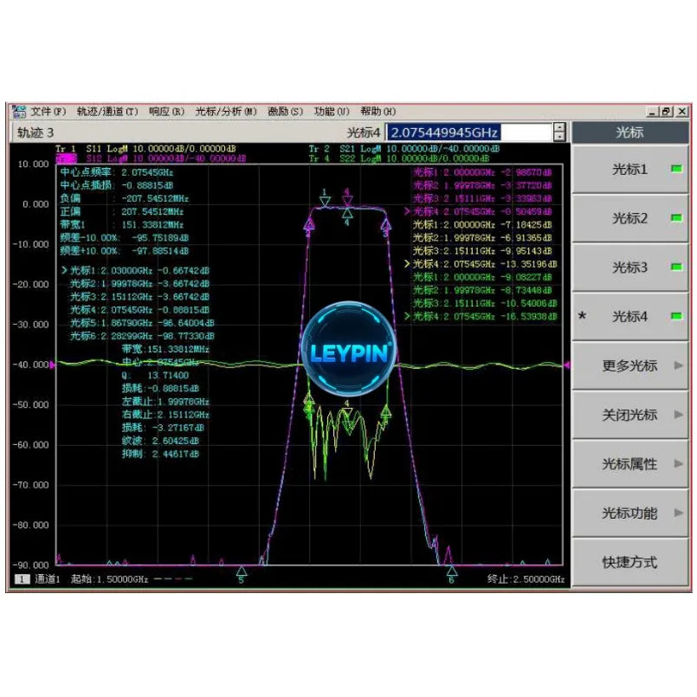Click the 光标 panel header
The width and height of the screenshot is (697, 697).
[629, 132]
